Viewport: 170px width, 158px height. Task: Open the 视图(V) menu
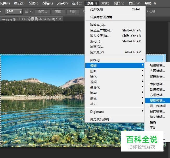(119, 3)
